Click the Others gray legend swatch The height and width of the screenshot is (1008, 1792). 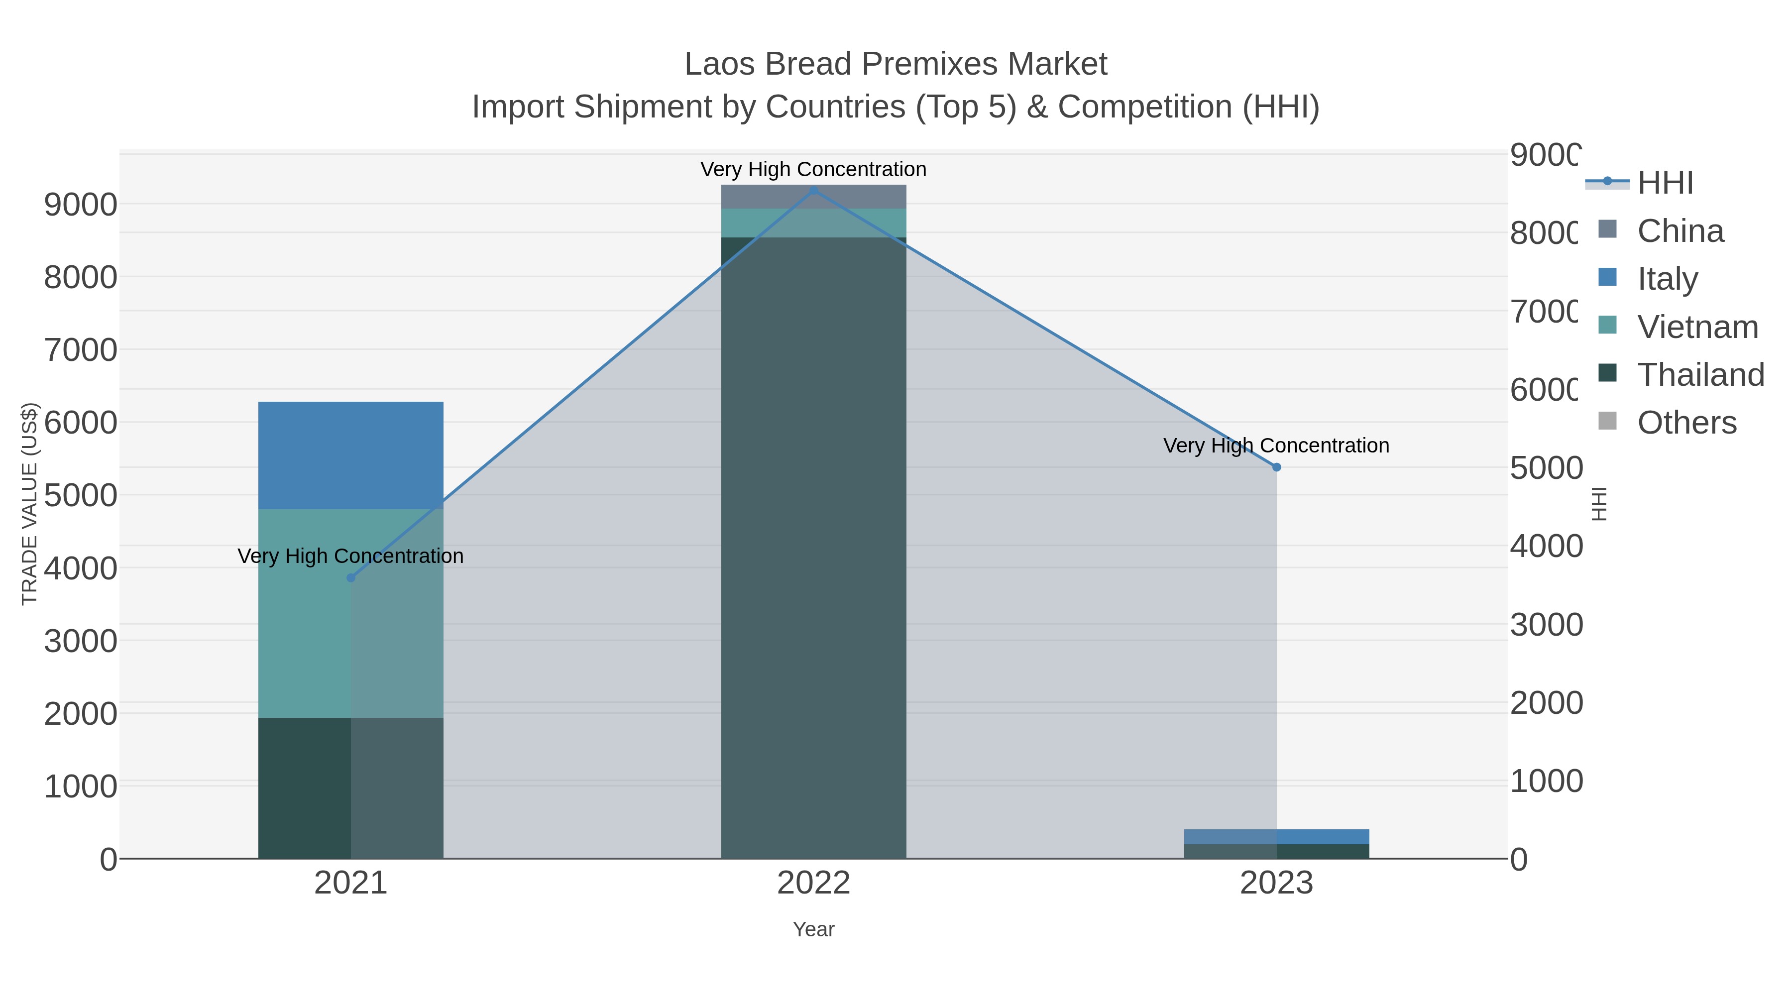pos(1608,420)
